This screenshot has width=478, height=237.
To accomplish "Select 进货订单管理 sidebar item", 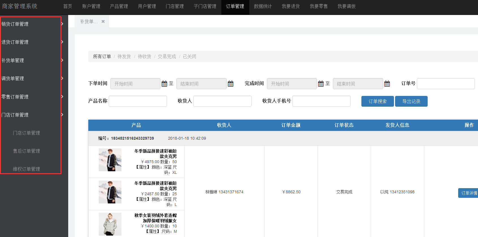I will (x=15, y=42).
